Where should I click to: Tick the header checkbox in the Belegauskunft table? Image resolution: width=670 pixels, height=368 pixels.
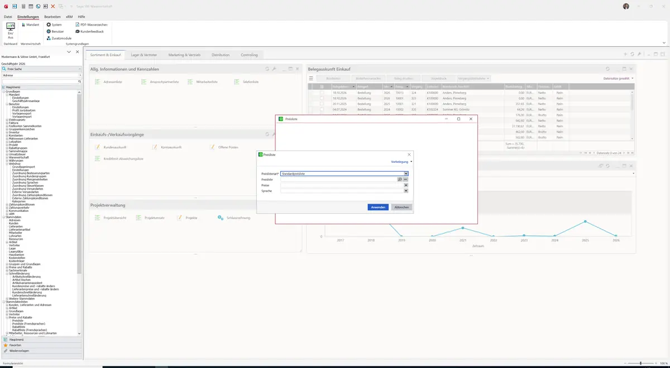click(322, 87)
